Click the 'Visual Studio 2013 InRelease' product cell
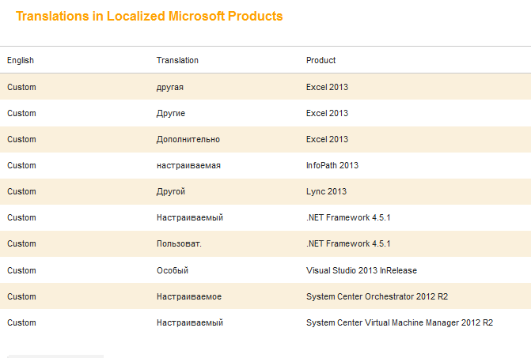This screenshot has height=358, width=531. point(362,270)
